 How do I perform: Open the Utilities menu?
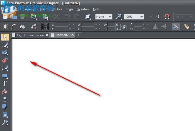(57, 9)
